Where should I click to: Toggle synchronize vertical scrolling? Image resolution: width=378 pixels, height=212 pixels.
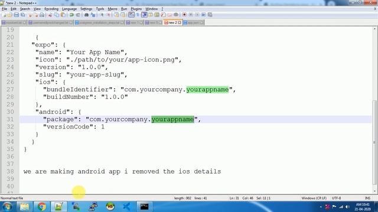[x=116, y=15]
